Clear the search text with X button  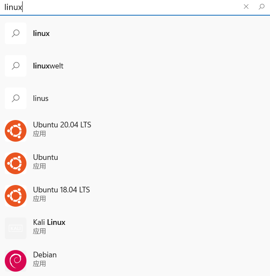point(246,7)
